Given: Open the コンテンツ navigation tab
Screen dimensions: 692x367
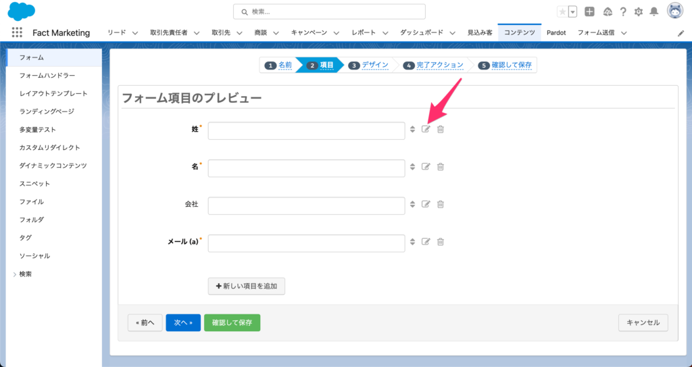Looking at the screenshot, I should point(520,32).
